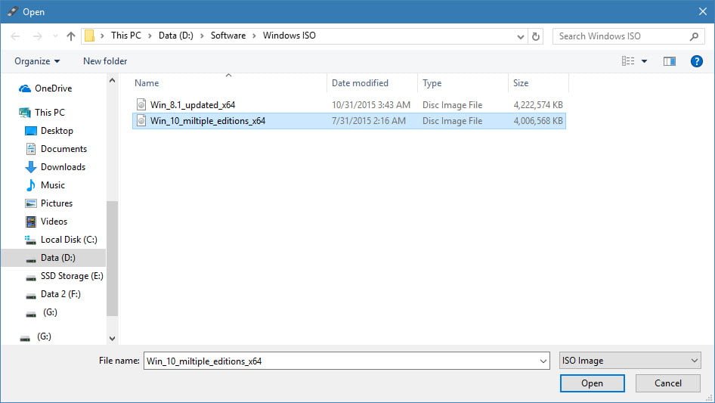The width and height of the screenshot is (715, 403).
Task: Open Downloads in the navigation pane
Action: 63,167
